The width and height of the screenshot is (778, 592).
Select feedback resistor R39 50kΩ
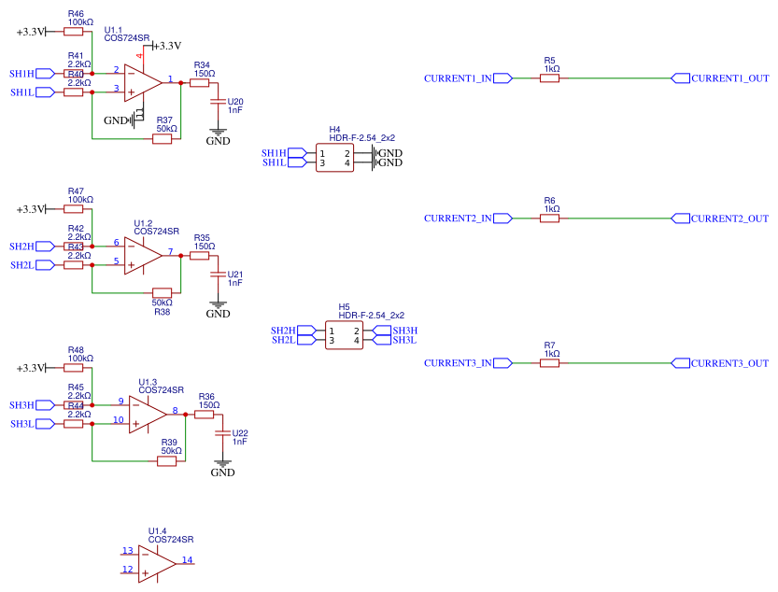(x=166, y=461)
